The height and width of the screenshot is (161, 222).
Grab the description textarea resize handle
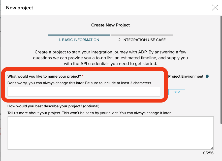[x=212, y=148]
